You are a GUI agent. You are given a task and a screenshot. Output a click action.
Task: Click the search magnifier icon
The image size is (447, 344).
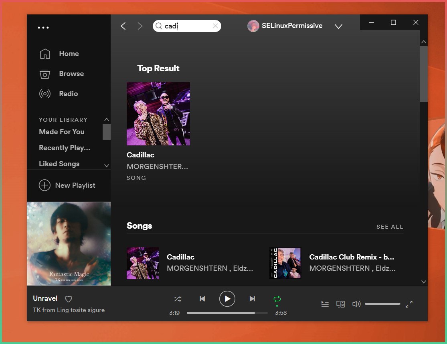[159, 26]
